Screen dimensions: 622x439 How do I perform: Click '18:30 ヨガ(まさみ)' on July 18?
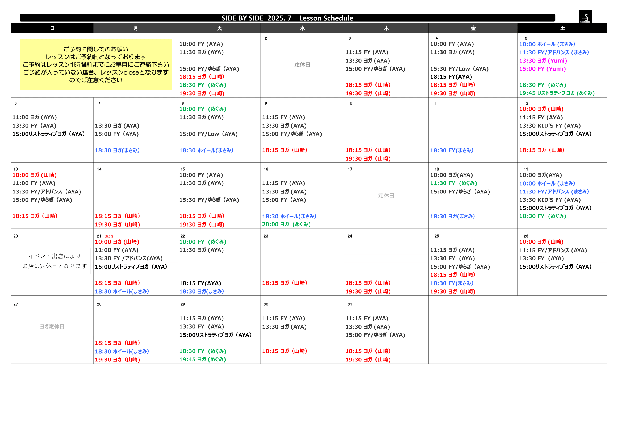click(x=452, y=216)
